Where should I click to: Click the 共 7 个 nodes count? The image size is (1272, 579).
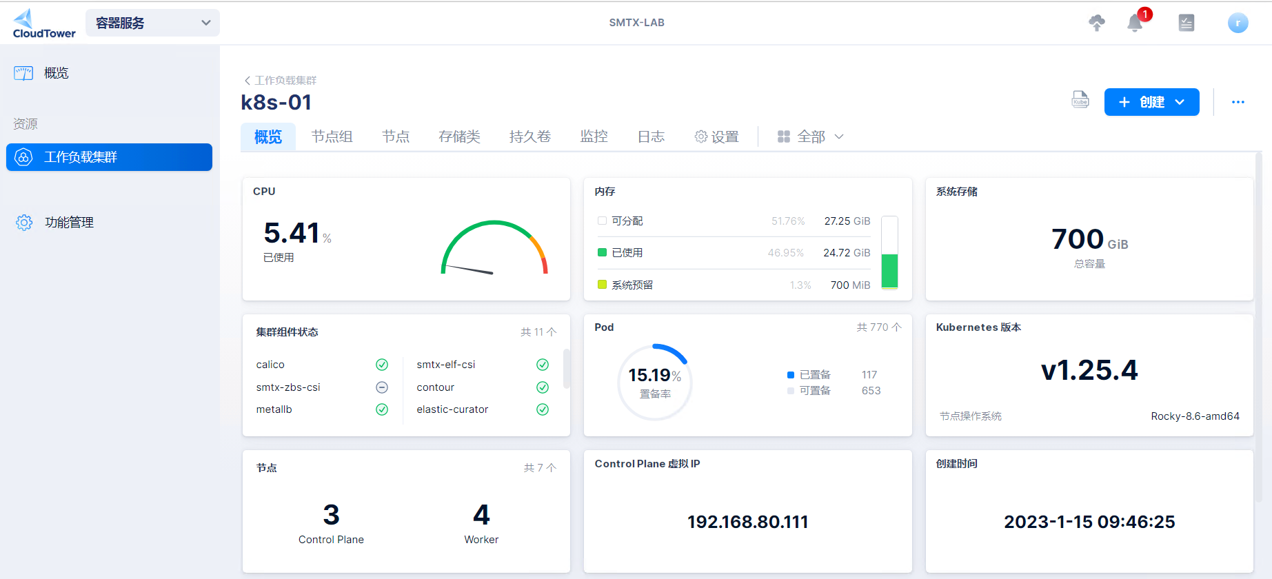click(540, 468)
